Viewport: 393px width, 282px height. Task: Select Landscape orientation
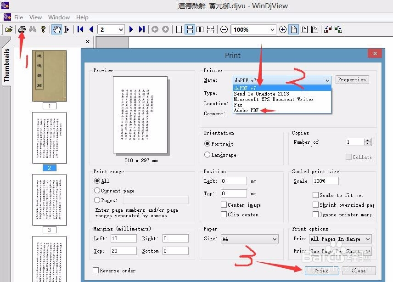point(207,155)
